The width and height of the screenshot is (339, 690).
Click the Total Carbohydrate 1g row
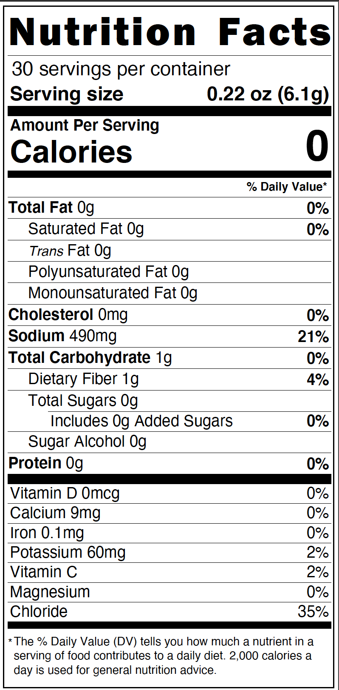pos(90,358)
